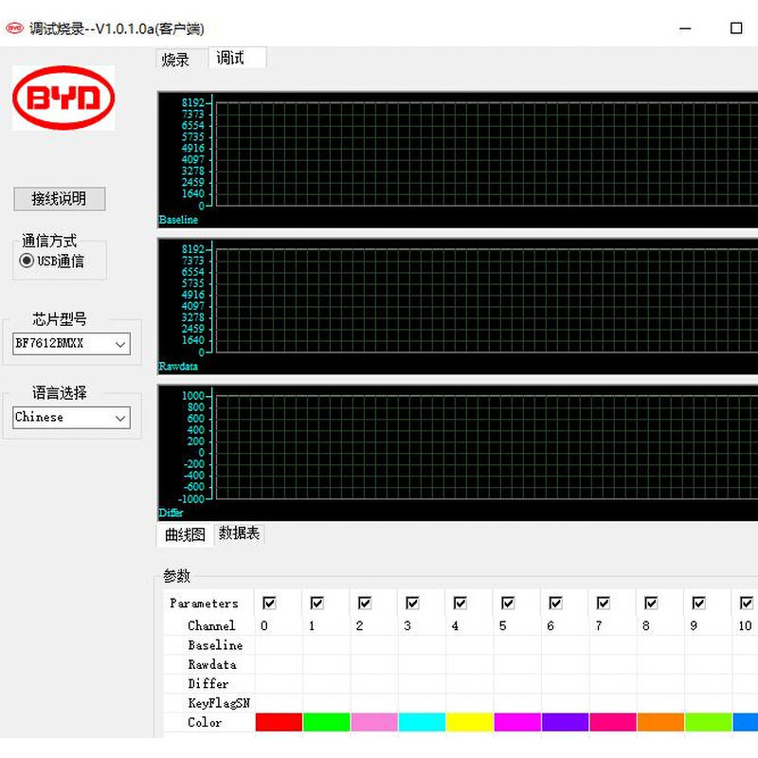Toggle the checkbox for channel 8
This screenshot has height=758, width=758.
click(x=651, y=603)
